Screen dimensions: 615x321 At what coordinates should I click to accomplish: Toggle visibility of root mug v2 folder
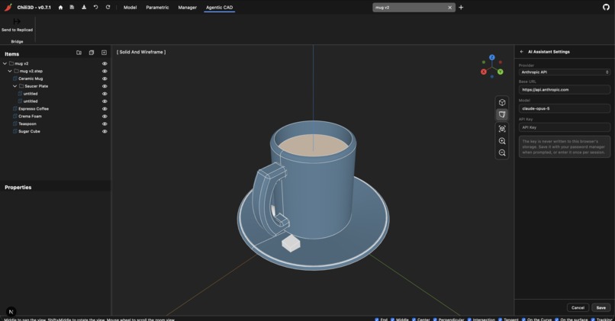[x=105, y=63]
